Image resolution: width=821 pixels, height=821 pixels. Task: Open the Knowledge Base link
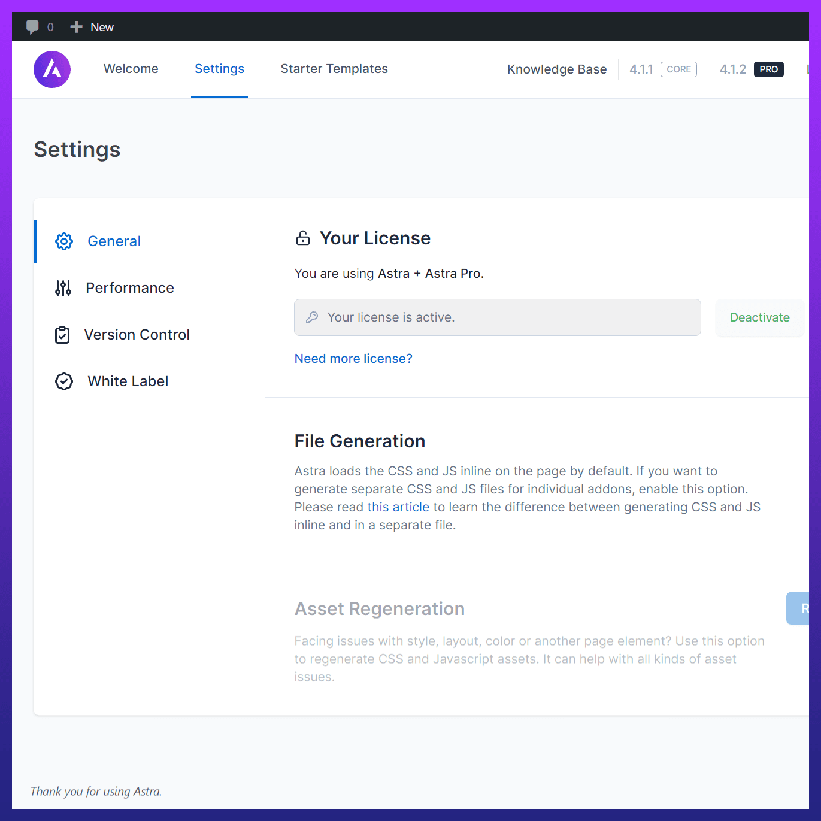tap(557, 69)
